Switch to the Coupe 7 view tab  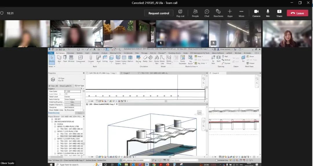[x=126, y=73]
